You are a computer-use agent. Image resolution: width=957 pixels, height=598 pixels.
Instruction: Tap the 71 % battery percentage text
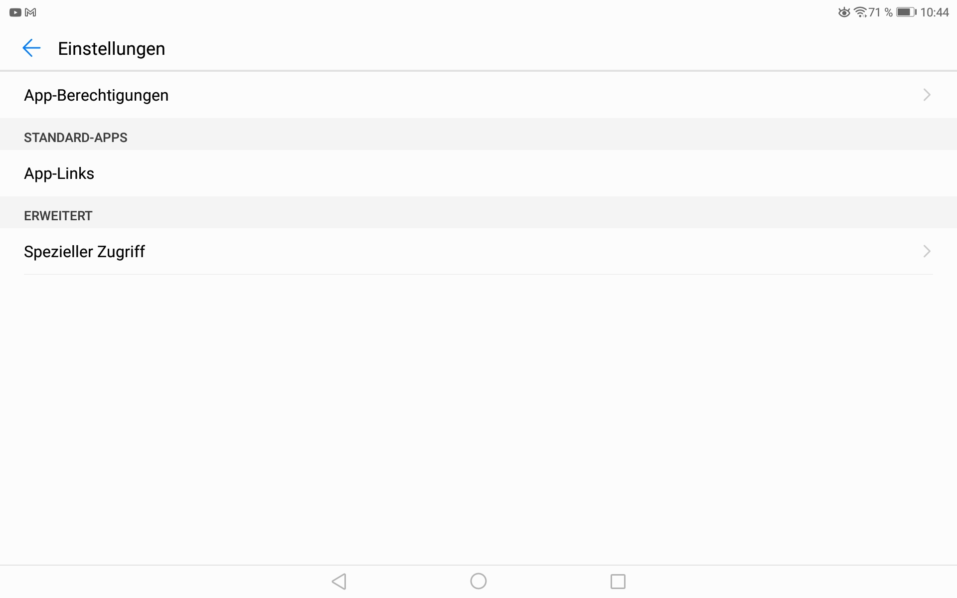pyautogui.click(x=881, y=12)
